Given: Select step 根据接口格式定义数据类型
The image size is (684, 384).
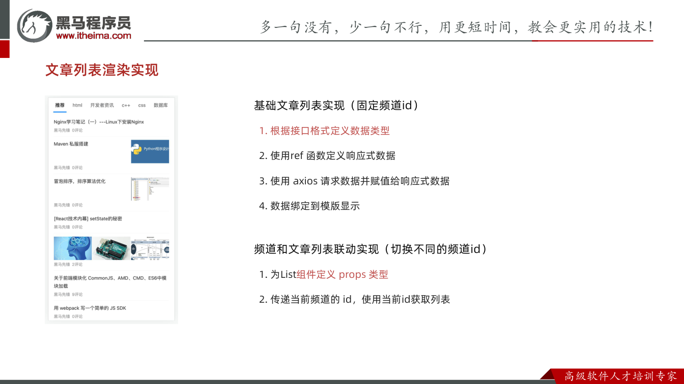Looking at the screenshot, I should pyautogui.click(x=324, y=131).
